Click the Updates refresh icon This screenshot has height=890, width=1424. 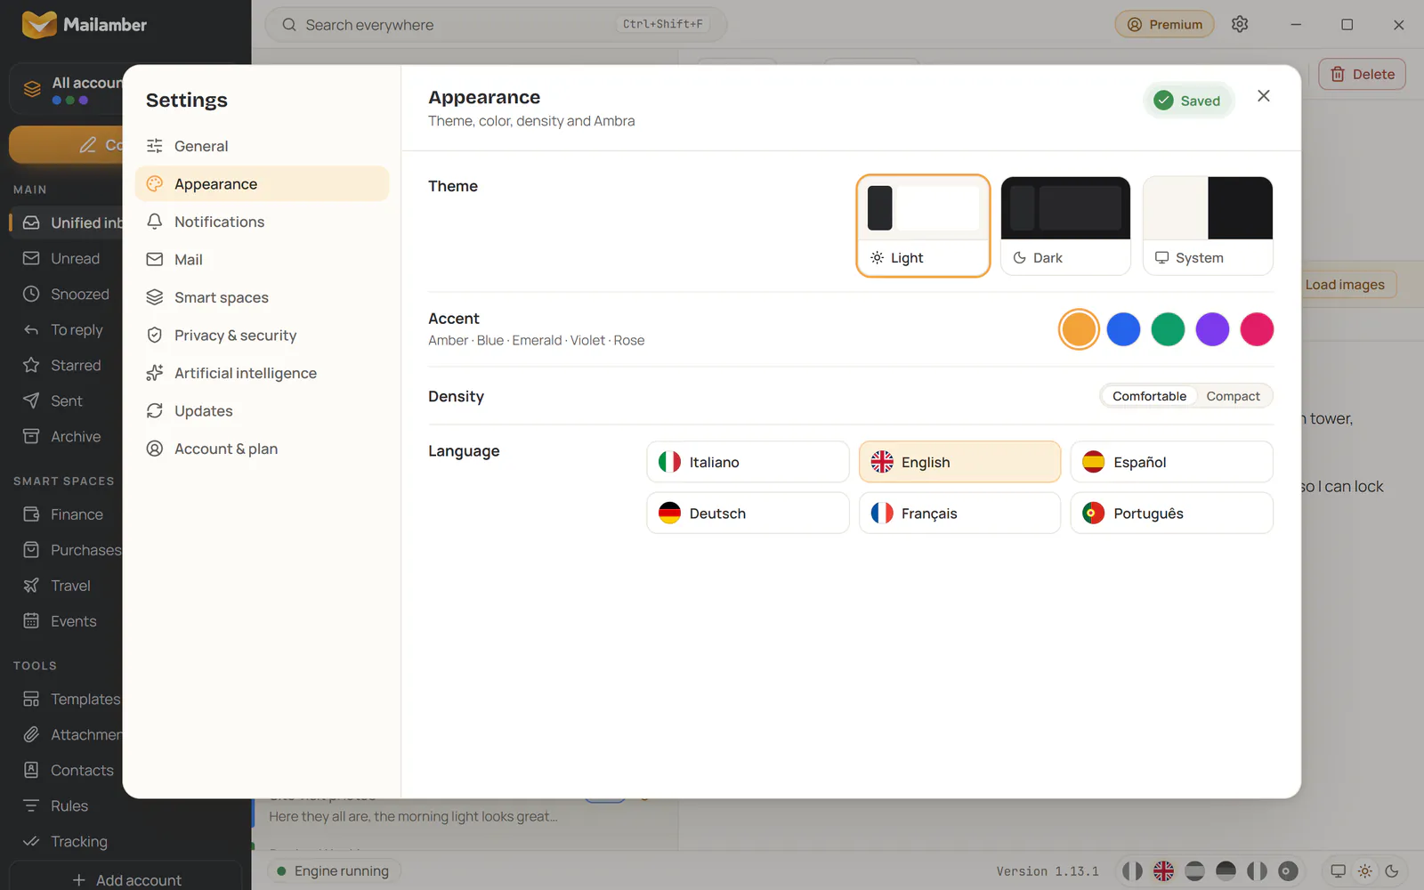coord(155,411)
